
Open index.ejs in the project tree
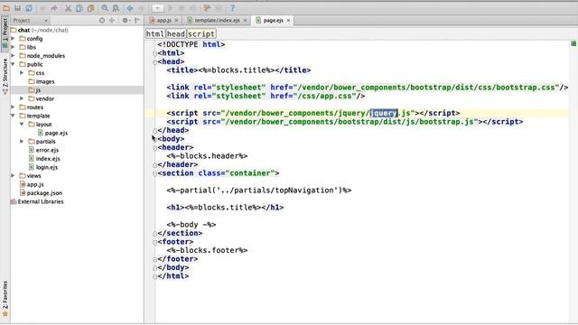44,159
